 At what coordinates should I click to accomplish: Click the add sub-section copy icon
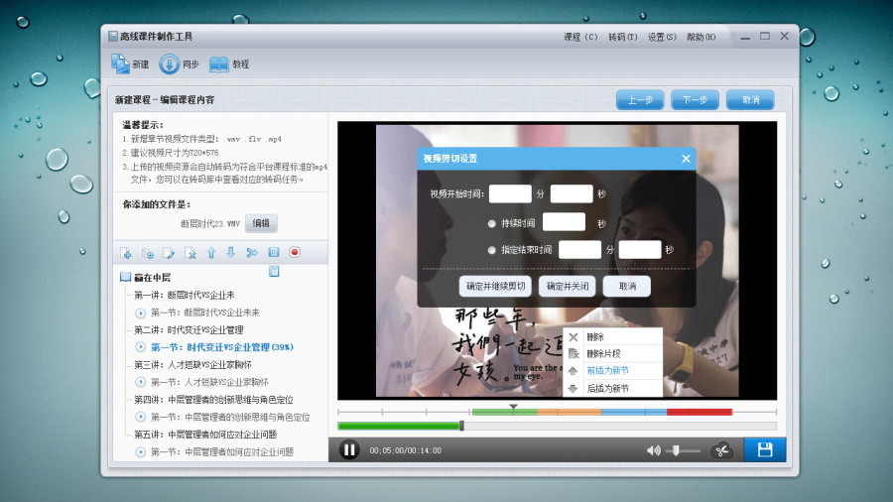[x=148, y=253]
